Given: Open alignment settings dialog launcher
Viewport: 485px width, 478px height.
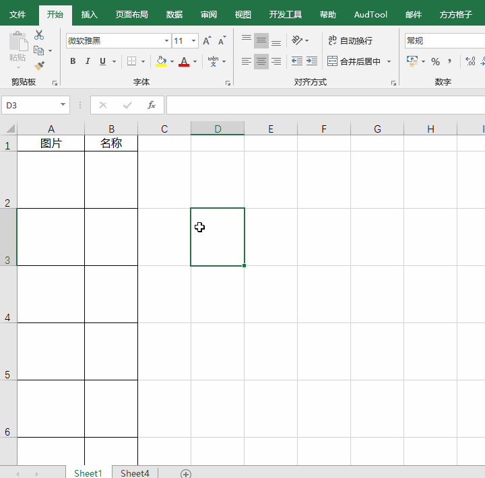Looking at the screenshot, I should (x=393, y=83).
